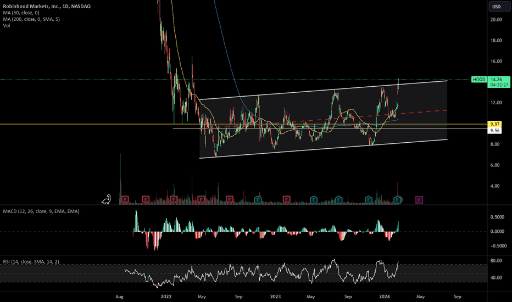Click the 04:32:27 bar countdown timer label

point(499,85)
